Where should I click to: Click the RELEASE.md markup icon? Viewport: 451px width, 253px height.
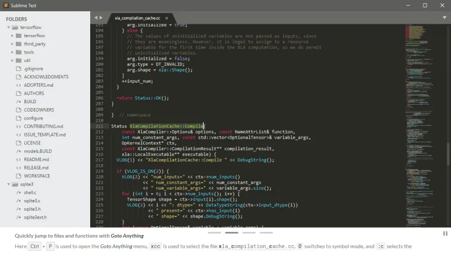tap(19, 167)
